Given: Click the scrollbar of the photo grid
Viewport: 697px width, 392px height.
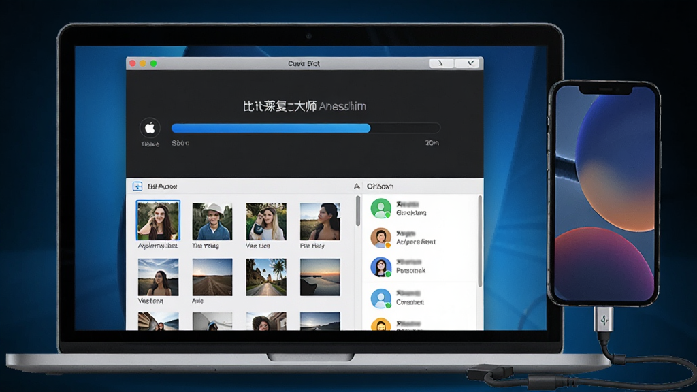Looking at the screenshot, I should pos(358,211).
